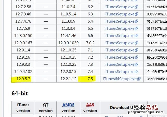Select hash beginning e1ef7e9dd2f

click(x=157, y=7)
